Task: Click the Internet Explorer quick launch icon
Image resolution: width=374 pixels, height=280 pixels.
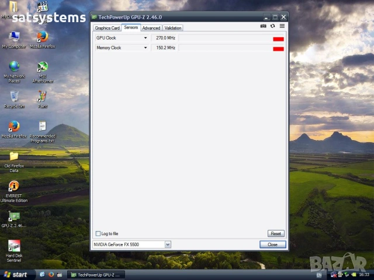Action: point(42,275)
